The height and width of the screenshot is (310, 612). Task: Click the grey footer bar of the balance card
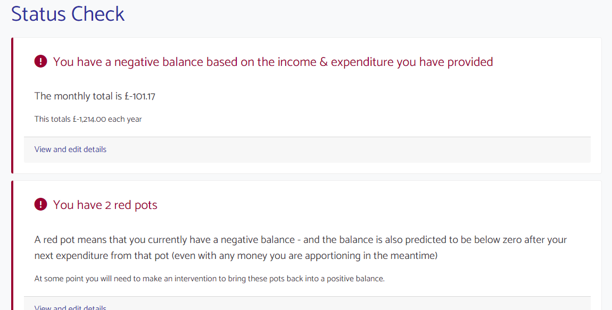[307, 150]
